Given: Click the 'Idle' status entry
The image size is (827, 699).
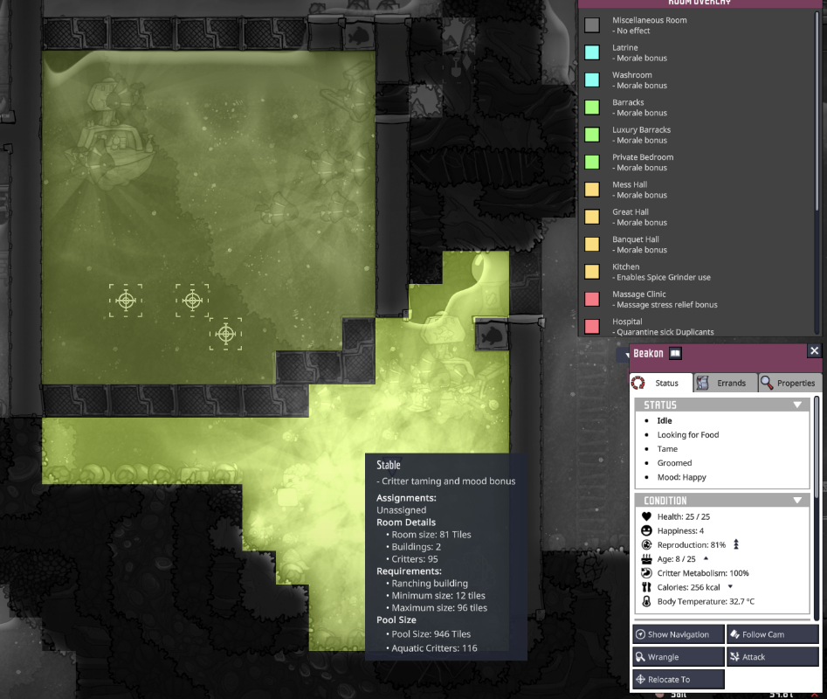Looking at the screenshot, I should 665,420.
